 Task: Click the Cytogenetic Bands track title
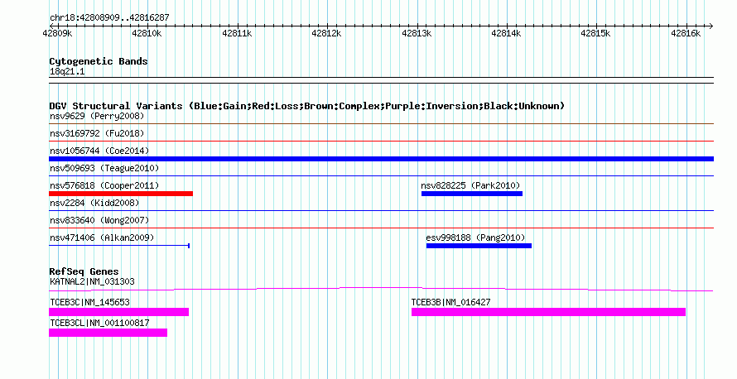tap(99, 61)
